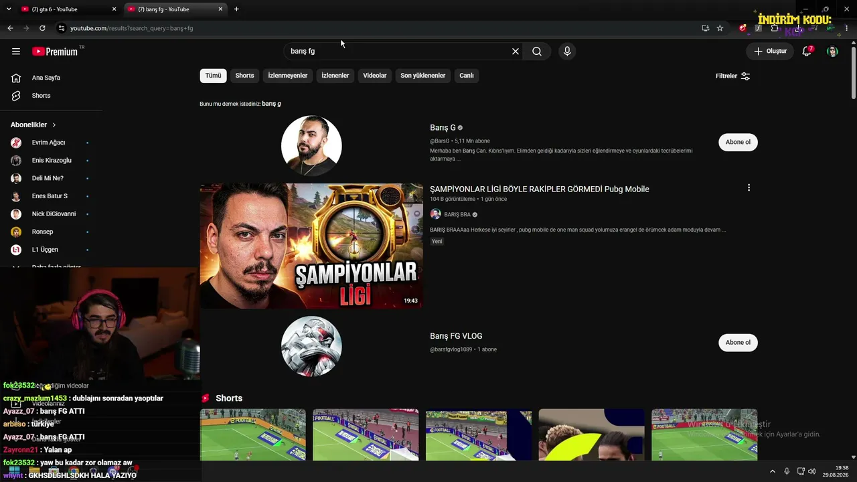The height and width of the screenshot is (482, 857).
Task: Select the Son yüklenenler filter chip
Action: pyautogui.click(x=423, y=76)
